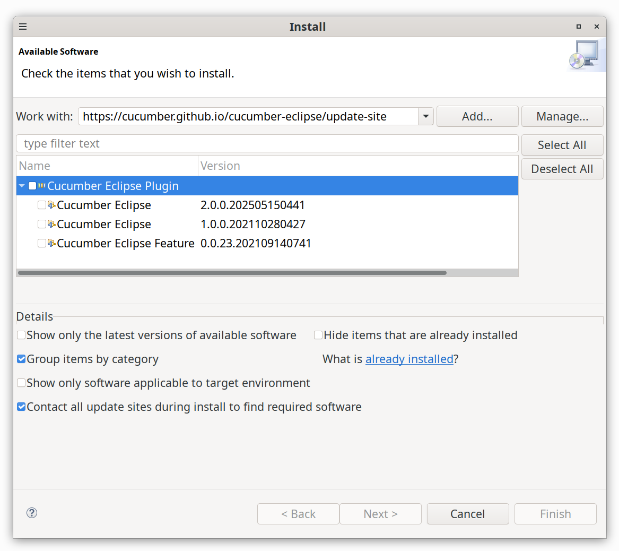Open the window menu hamburger icon
This screenshot has height=551, width=619.
[23, 27]
